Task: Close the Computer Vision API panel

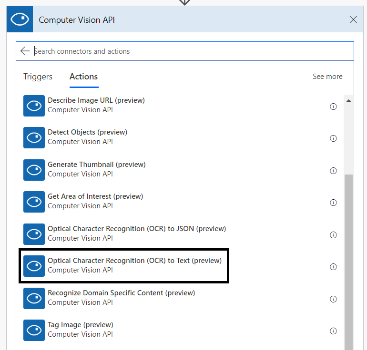Action: click(x=353, y=19)
